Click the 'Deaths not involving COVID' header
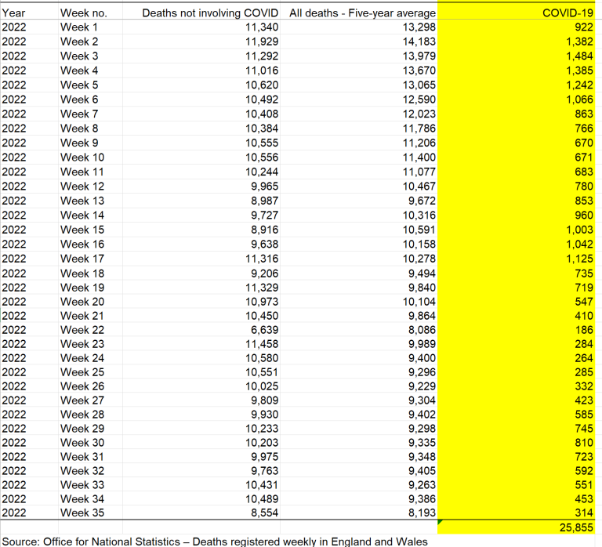The image size is (602, 547). point(212,13)
